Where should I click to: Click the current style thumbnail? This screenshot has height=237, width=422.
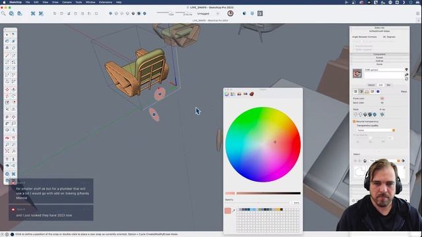(x=357, y=73)
